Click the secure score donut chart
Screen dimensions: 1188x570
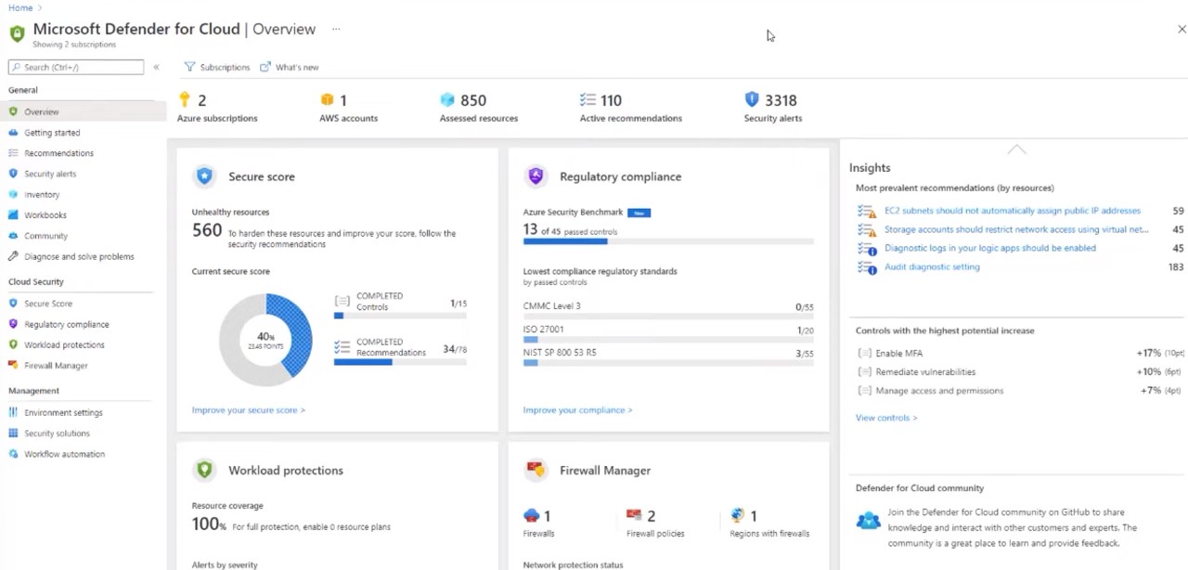265,340
